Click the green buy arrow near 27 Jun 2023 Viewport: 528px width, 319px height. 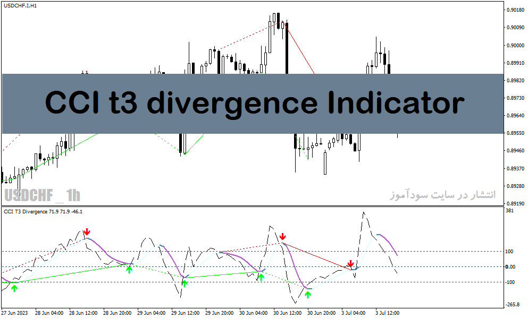tap(14, 288)
